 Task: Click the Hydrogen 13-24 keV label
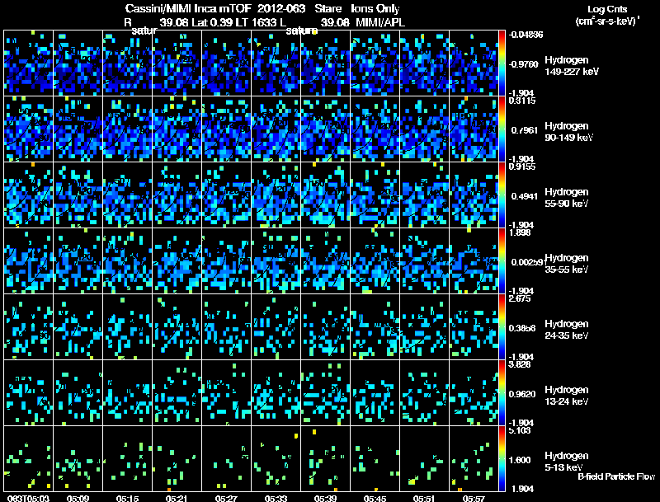pyautogui.click(x=567, y=396)
